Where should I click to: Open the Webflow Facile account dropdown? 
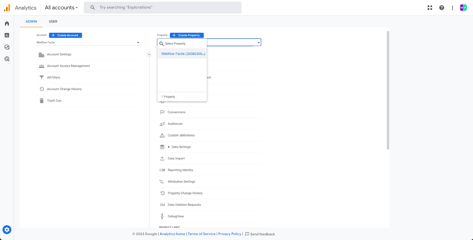tap(88, 43)
